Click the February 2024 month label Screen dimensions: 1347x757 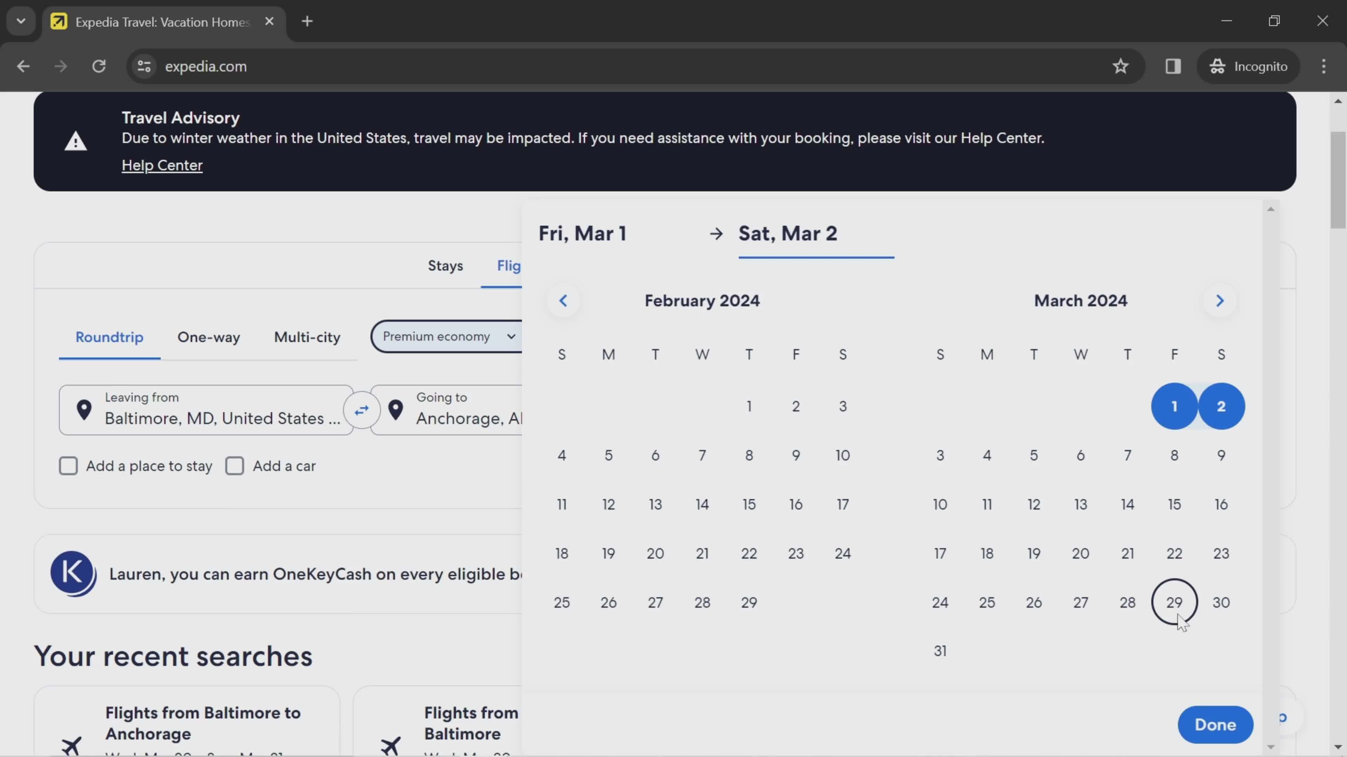702,301
